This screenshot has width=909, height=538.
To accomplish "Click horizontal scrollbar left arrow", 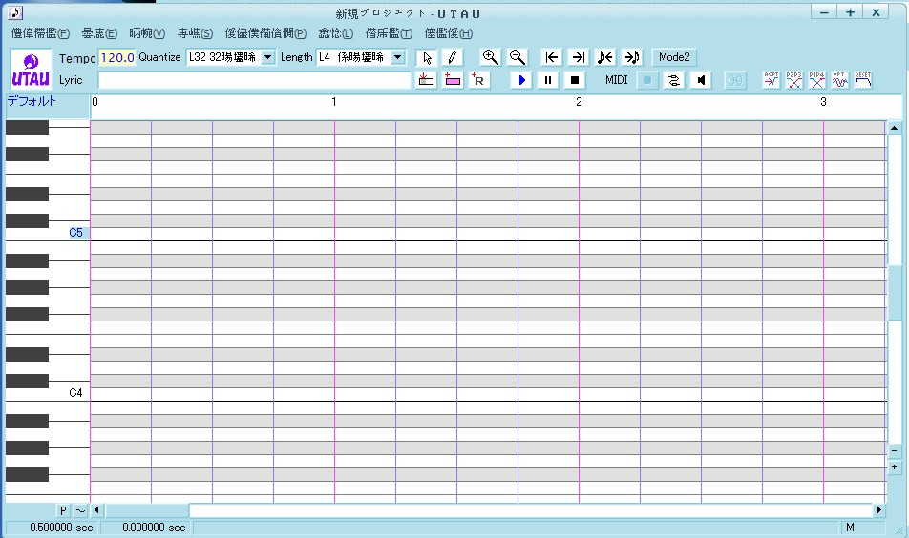I will tap(96, 510).
